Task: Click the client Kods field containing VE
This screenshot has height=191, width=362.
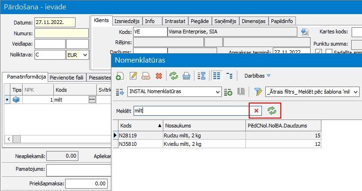Action: pyautogui.click(x=150, y=32)
